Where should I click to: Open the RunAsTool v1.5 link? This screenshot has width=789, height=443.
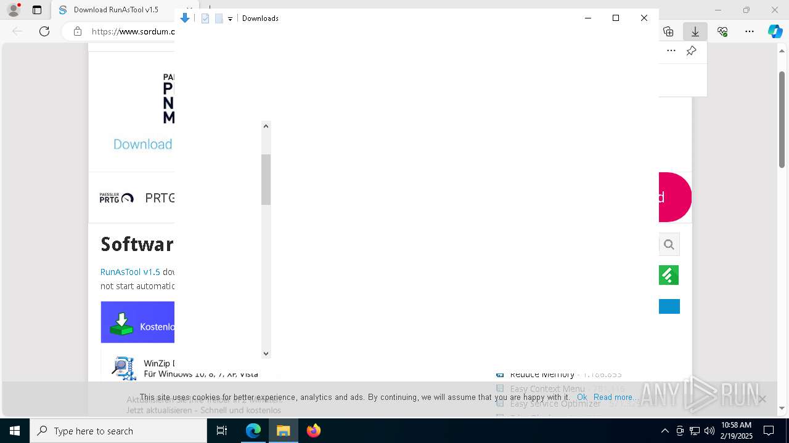(x=130, y=271)
